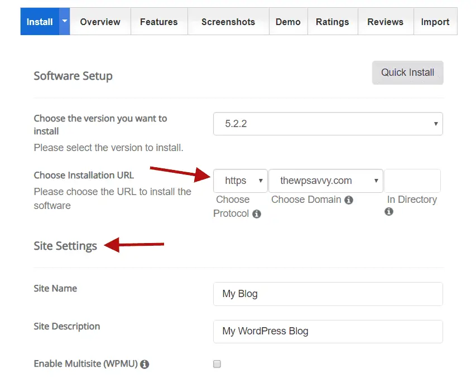
Task: Open the version 5.2.2 dropdown
Action: pyautogui.click(x=328, y=124)
